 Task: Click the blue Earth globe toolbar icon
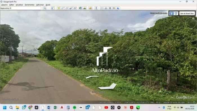118,8
